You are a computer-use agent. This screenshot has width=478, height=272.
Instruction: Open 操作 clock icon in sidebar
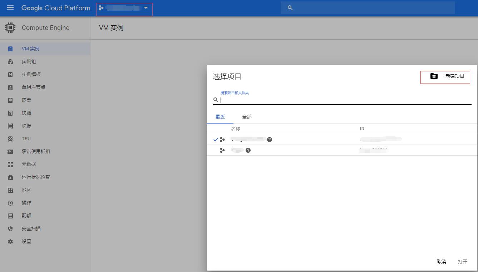(10, 203)
